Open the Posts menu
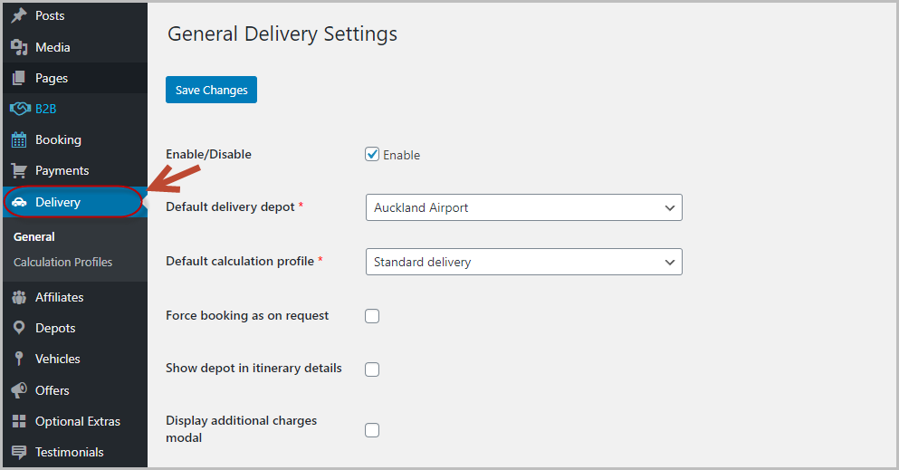The image size is (899, 470). 75,15
